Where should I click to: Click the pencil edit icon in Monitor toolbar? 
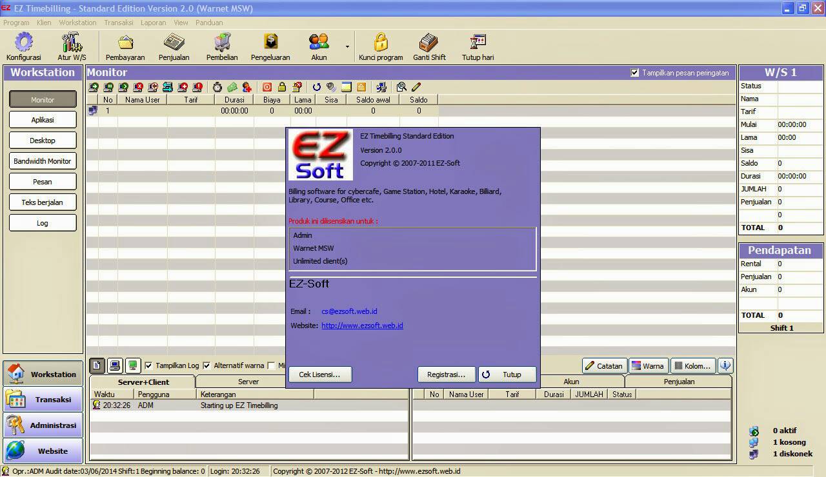coord(416,86)
